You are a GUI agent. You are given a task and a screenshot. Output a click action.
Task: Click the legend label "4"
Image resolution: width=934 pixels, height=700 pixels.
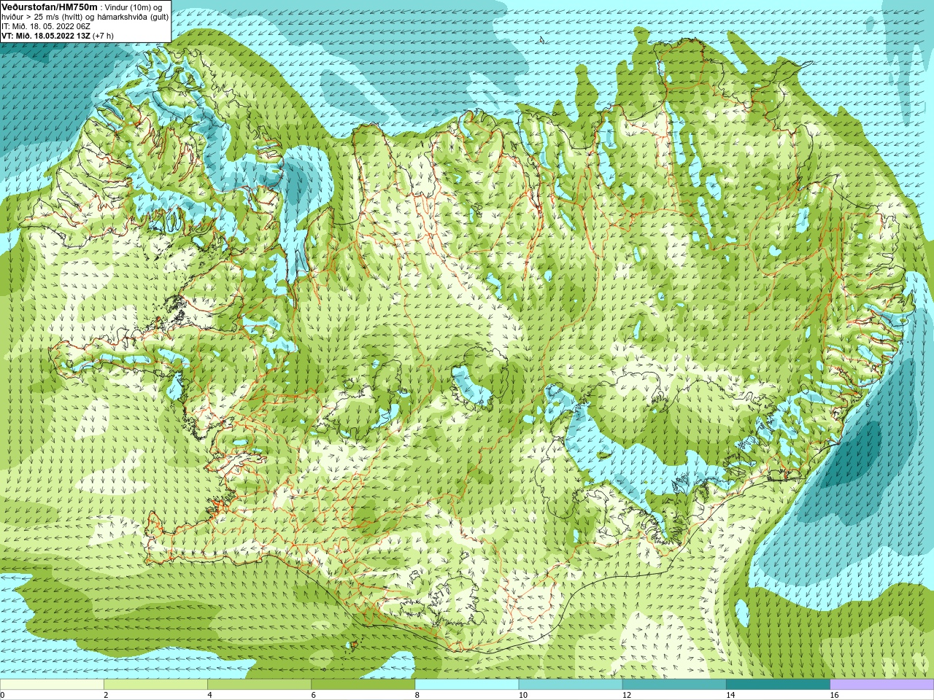tap(209, 695)
